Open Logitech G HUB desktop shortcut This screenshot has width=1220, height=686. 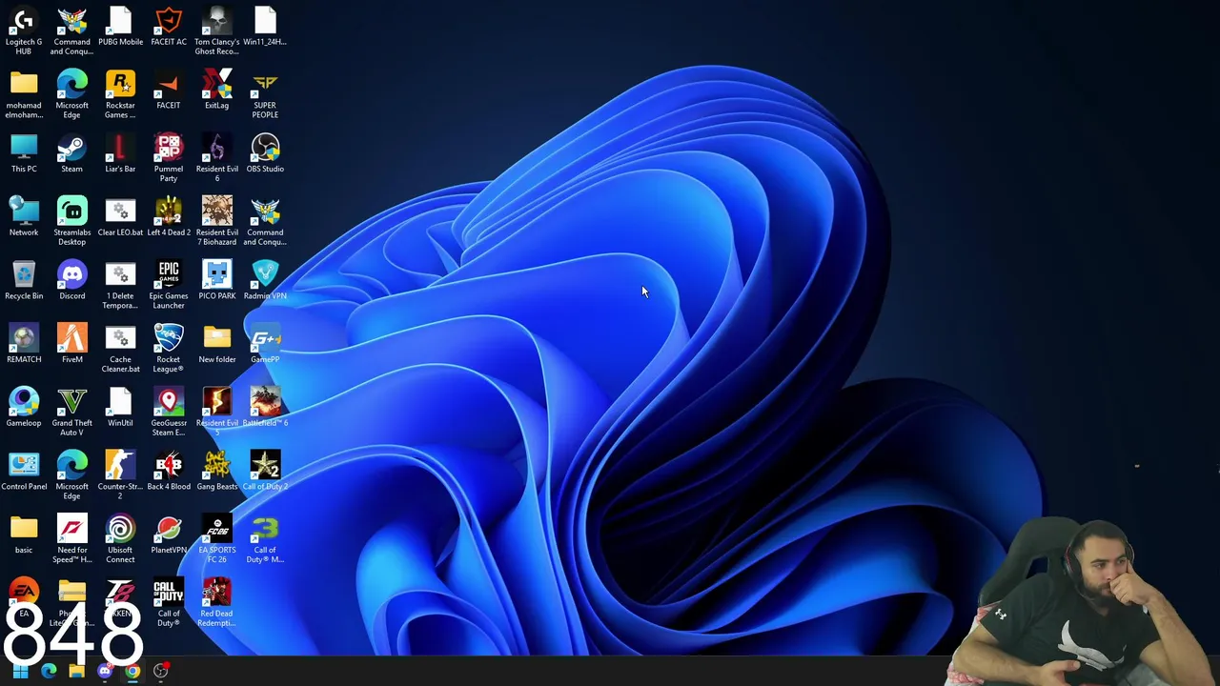pyautogui.click(x=24, y=30)
